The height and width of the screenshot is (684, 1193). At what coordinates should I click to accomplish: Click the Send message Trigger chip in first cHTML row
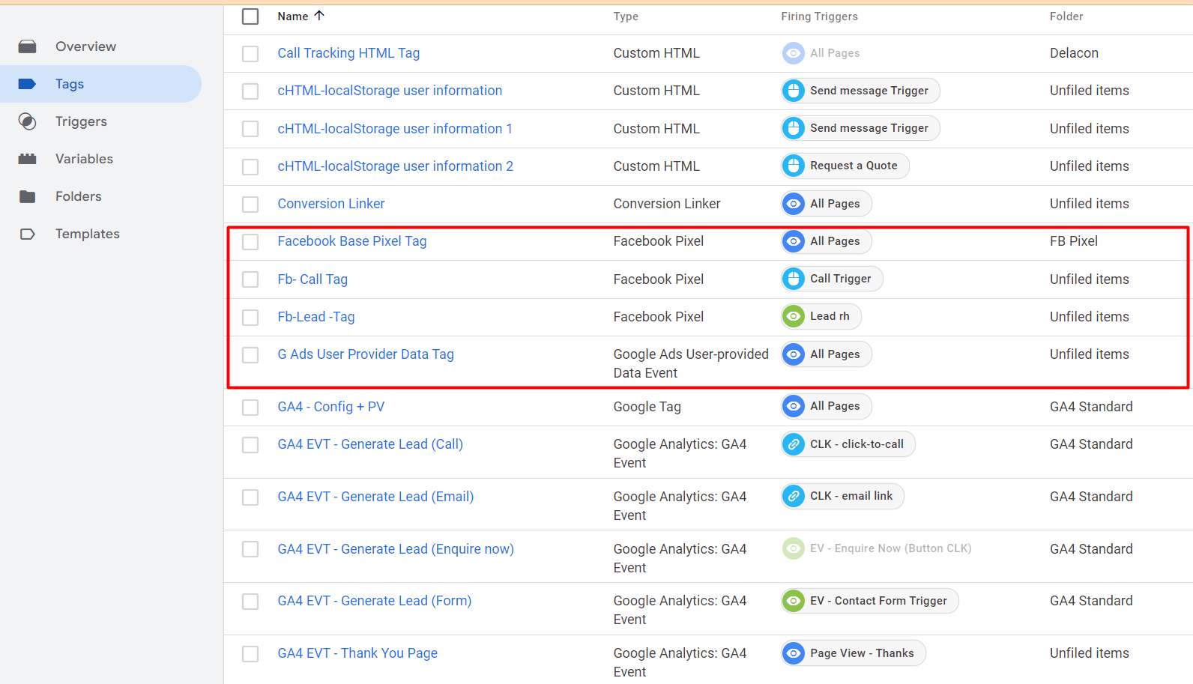click(860, 91)
